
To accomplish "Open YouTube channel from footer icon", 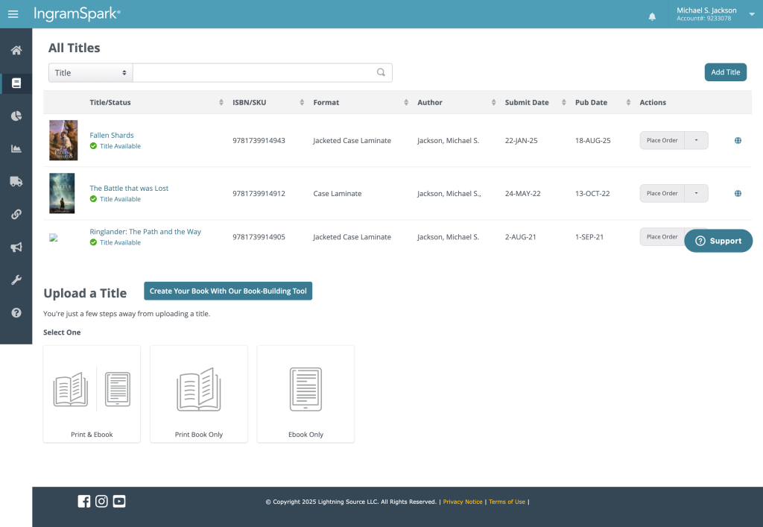I will [119, 501].
